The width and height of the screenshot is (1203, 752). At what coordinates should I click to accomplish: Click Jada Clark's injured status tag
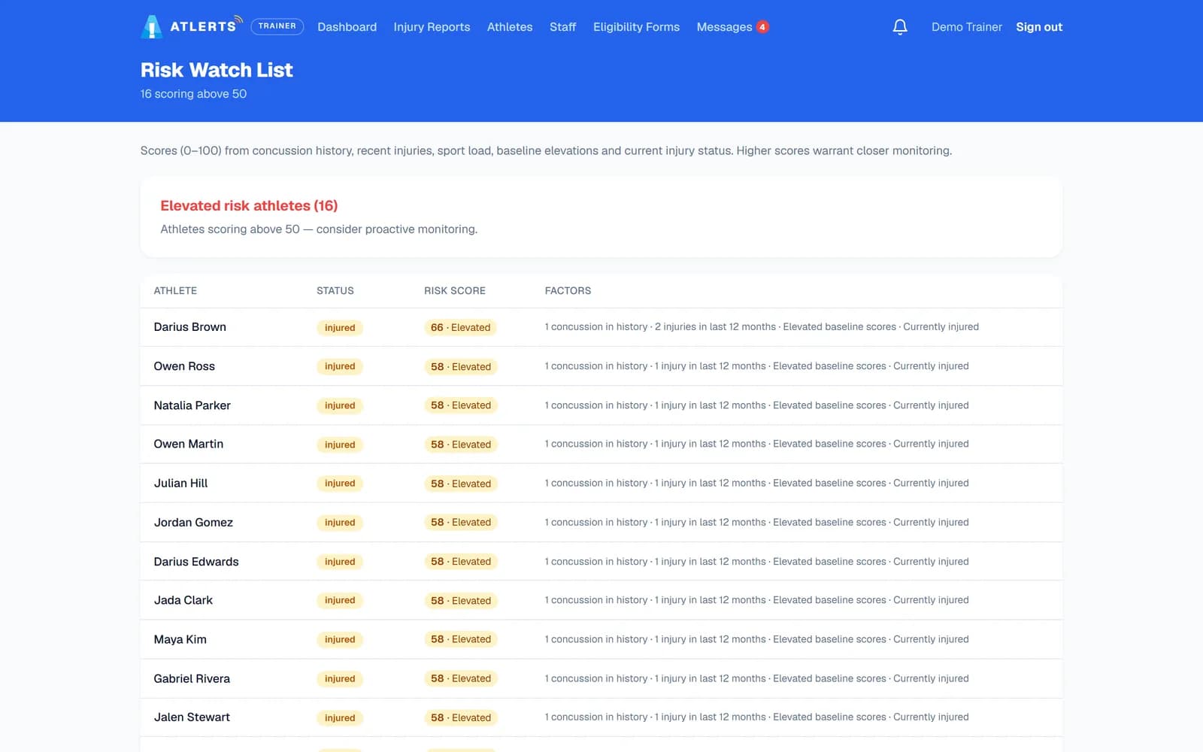(x=340, y=600)
